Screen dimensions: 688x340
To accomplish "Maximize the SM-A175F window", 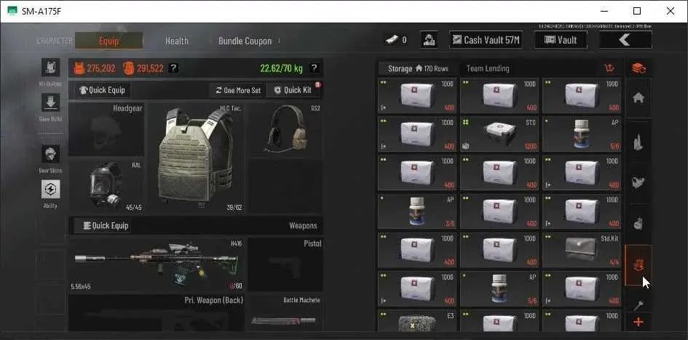I will click(636, 12).
